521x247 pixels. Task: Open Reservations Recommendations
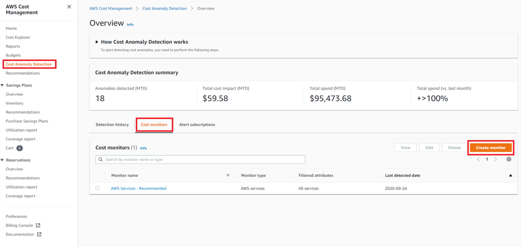tap(23, 178)
